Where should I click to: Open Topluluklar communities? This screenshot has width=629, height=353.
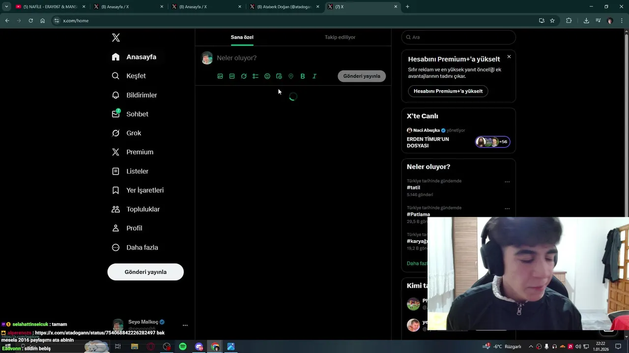pyautogui.click(x=136, y=209)
